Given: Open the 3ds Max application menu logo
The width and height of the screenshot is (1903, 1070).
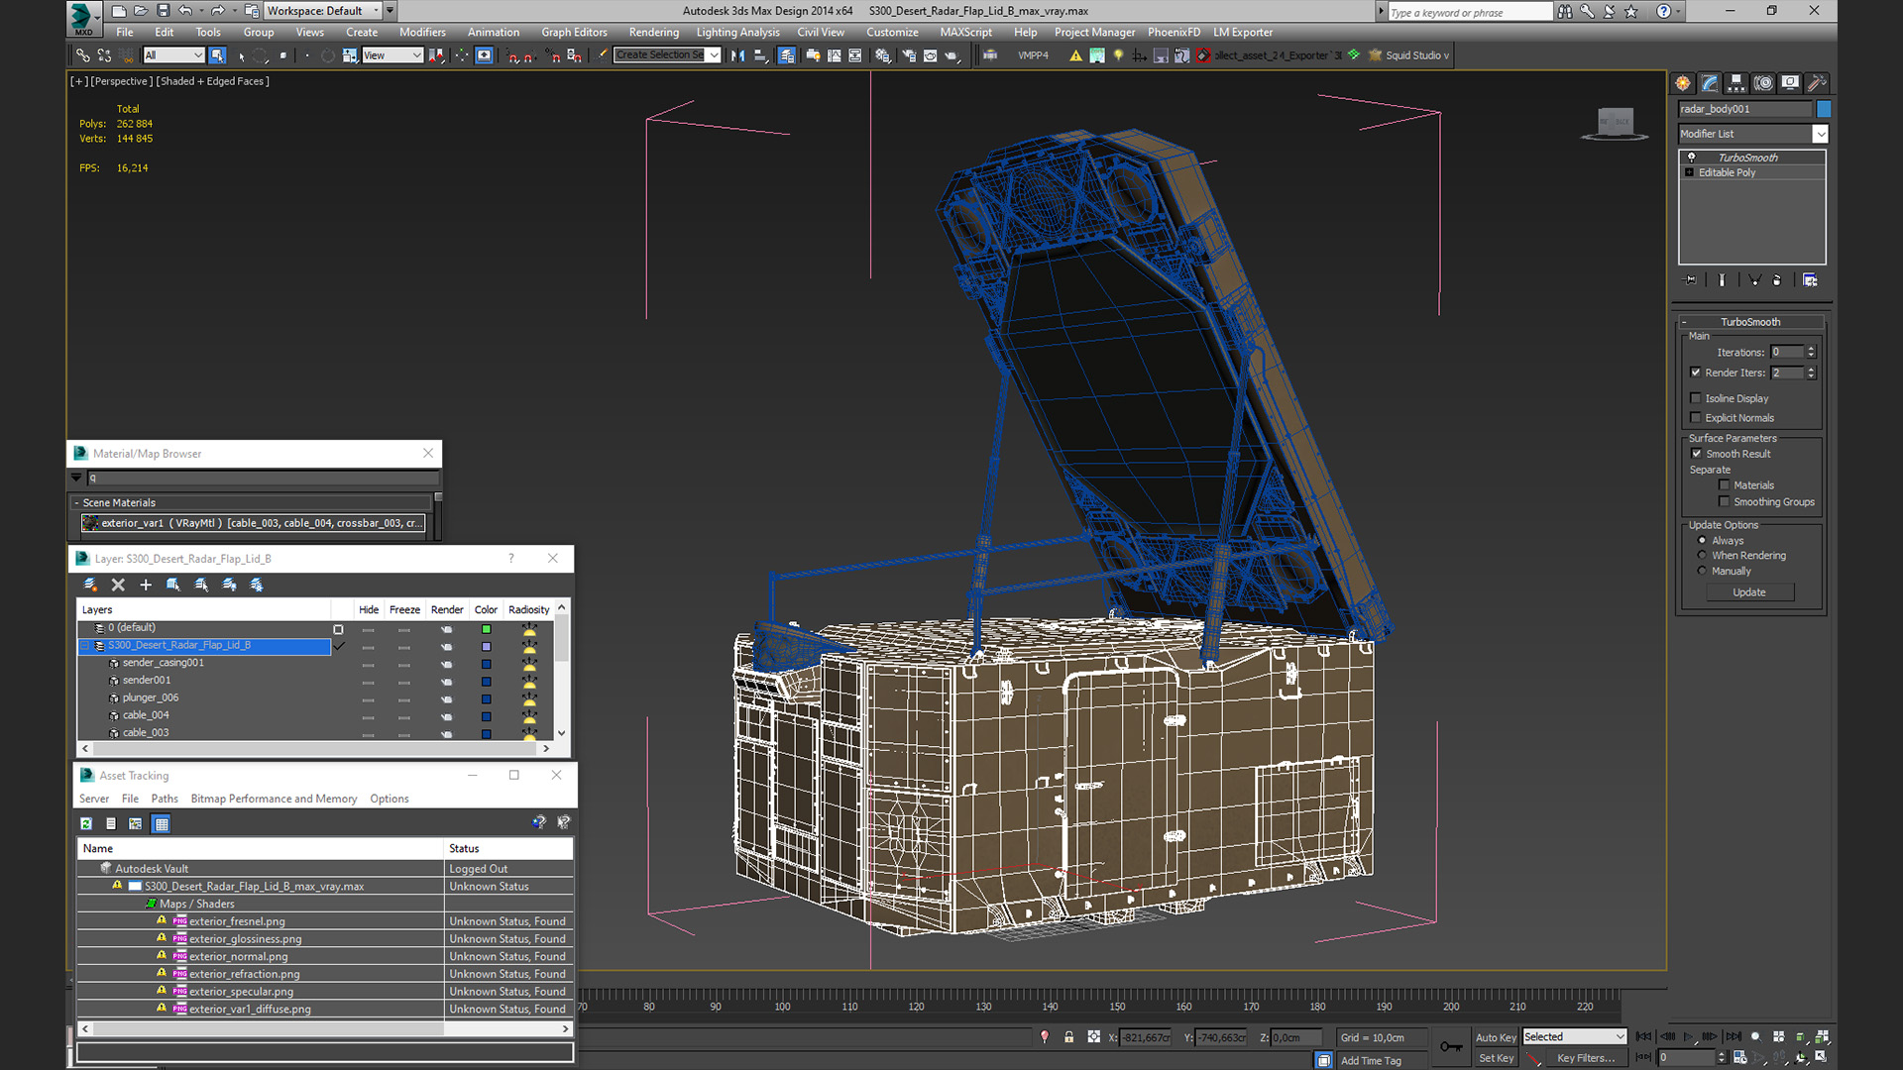Looking at the screenshot, I should (x=83, y=17).
